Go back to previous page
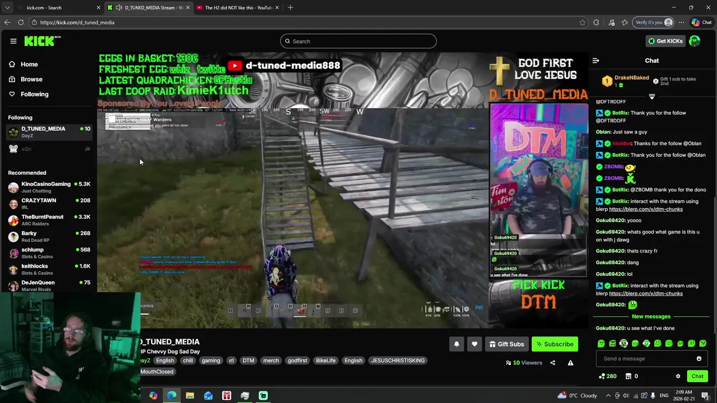Screen dimensions: 717x403 7,22
